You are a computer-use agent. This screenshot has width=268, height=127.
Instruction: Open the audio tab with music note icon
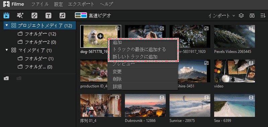pyautogui.click(x=62, y=16)
